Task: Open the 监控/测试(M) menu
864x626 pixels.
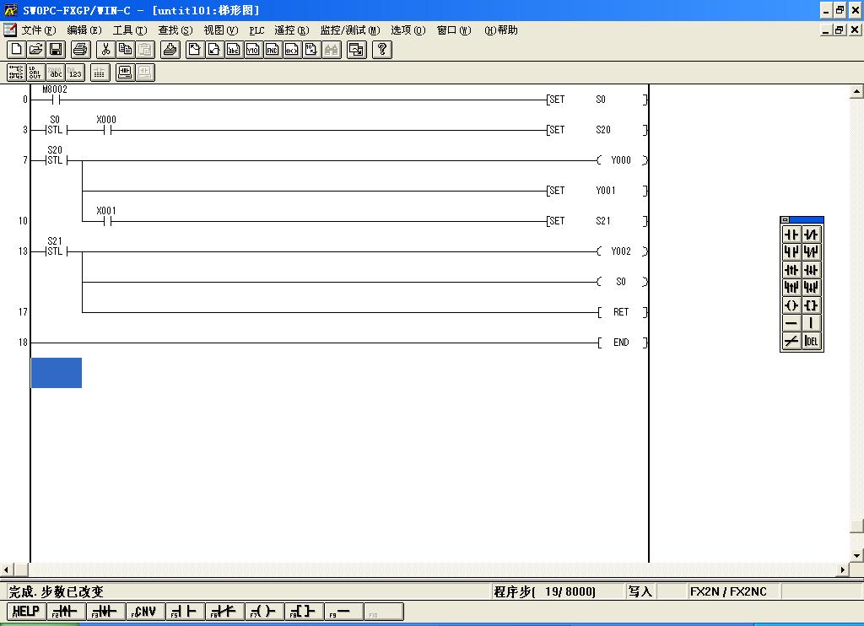Action: tap(349, 30)
